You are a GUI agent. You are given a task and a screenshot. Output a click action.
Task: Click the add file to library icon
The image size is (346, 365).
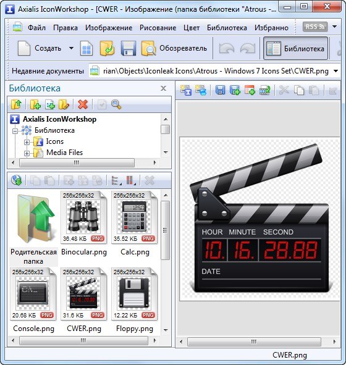[x=50, y=104]
